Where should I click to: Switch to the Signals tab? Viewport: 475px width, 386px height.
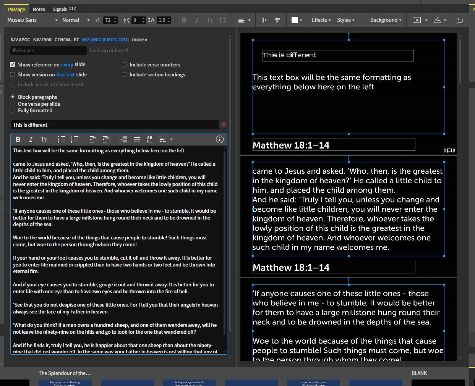tap(64, 9)
